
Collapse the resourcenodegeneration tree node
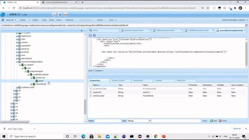(x=17, y=62)
